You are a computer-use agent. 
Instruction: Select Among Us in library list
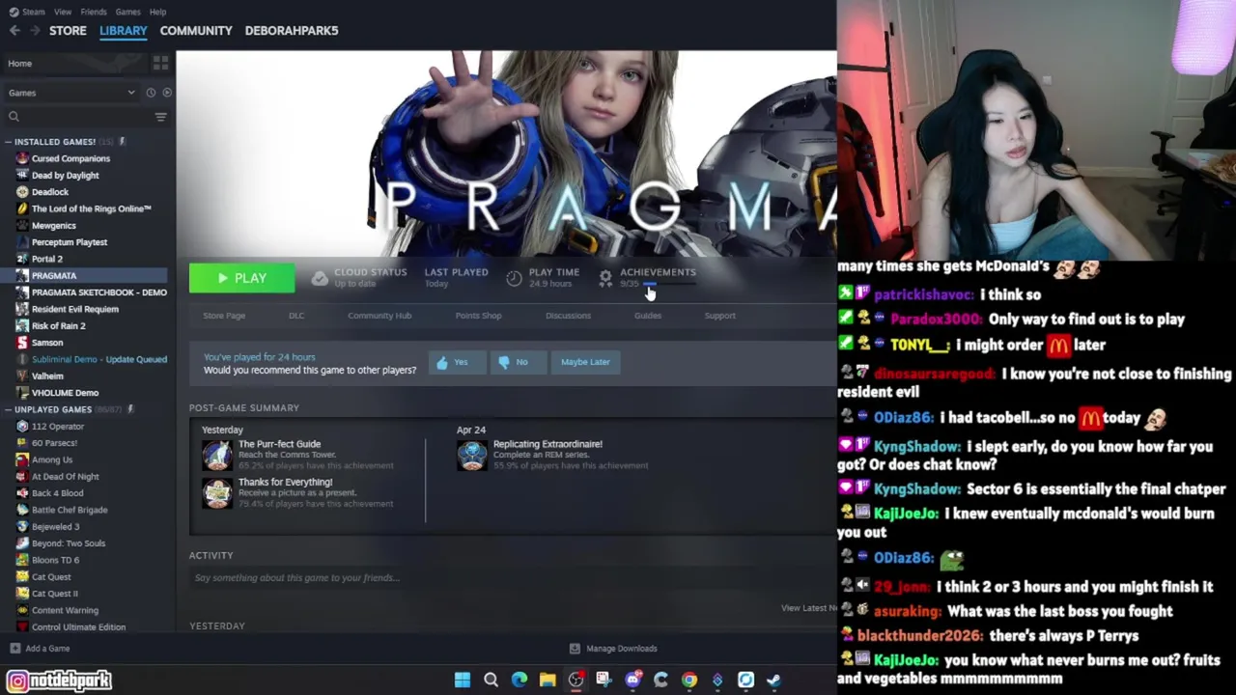(51, 460)
